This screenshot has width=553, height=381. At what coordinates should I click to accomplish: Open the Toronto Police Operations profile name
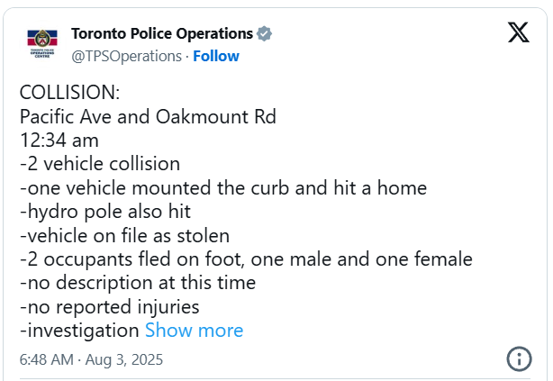[x=161, y=34]
